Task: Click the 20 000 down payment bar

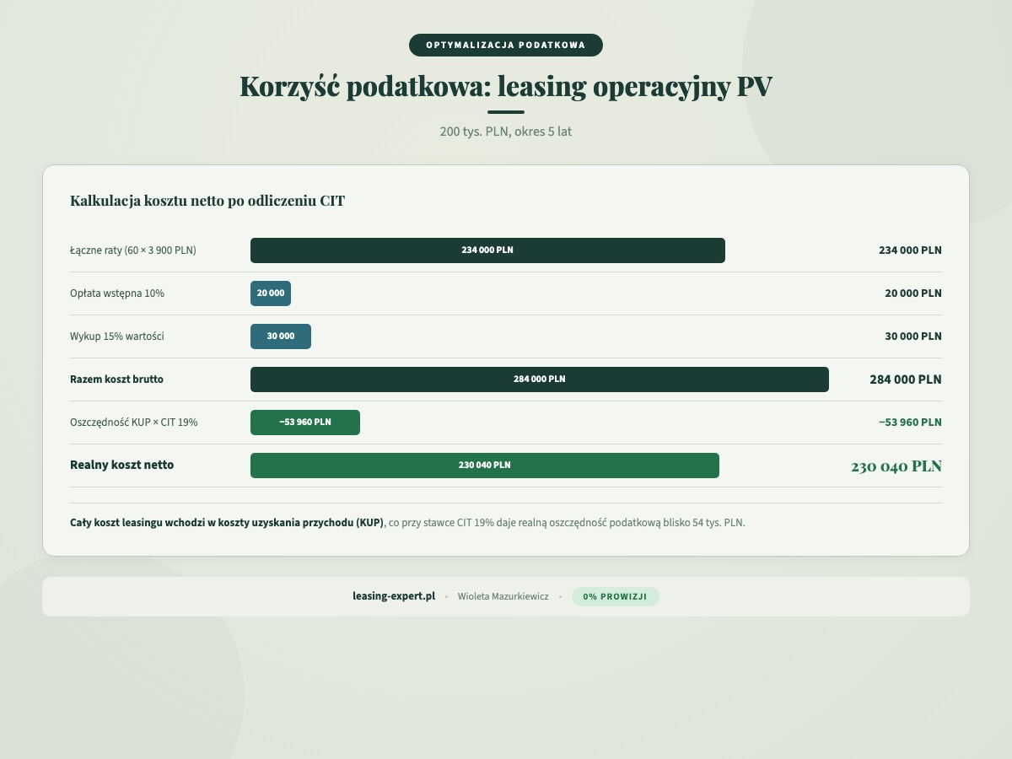Action: coord(270,293)
